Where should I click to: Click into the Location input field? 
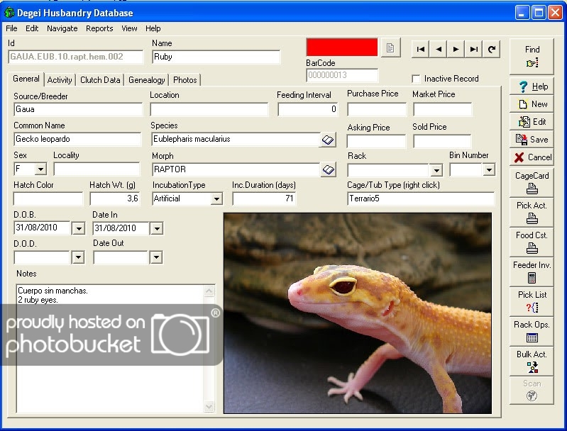209,110
